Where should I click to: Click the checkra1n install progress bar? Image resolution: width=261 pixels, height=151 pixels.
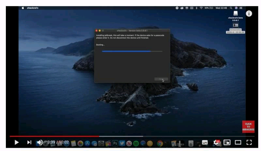[x=132, y=51]
